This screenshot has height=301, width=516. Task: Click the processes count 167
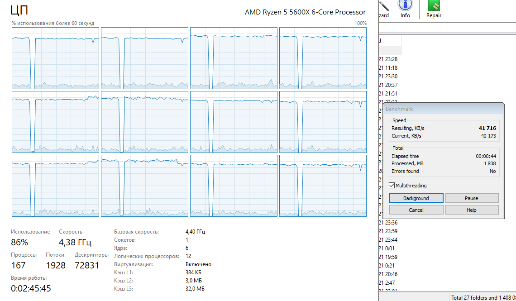(18, 265)
